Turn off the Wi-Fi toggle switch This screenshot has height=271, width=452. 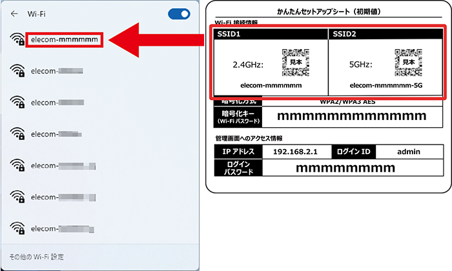click(179, 14)
